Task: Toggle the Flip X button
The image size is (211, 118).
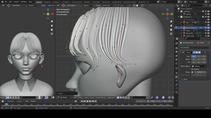Action: pyautogui.click(x=194, y=62)
